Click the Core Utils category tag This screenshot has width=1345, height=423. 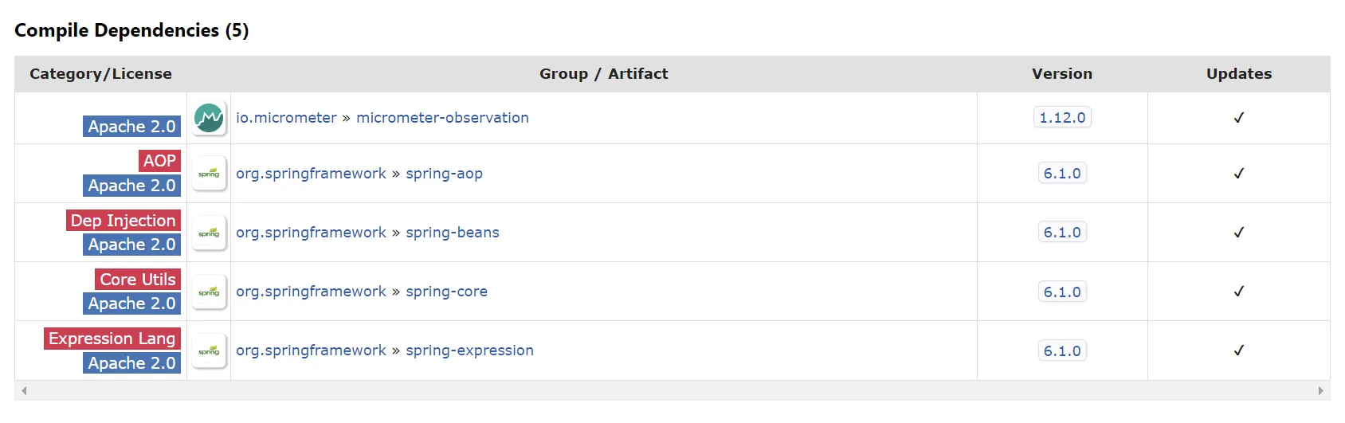coord(137,280)
